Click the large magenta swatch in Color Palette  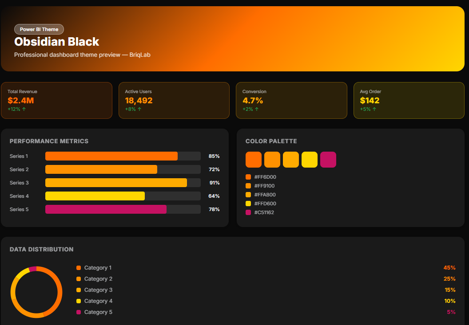click(x=328, y=160)
